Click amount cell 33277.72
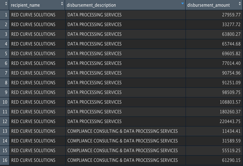Viewport: 243px width, 166px height. coord(214,25)
